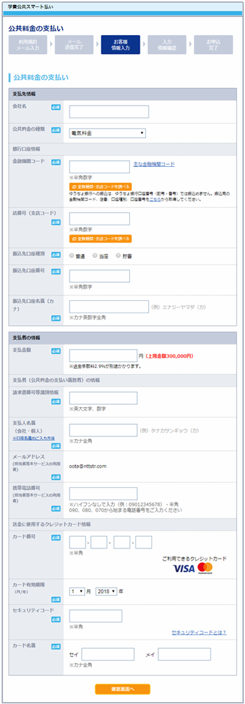Click 金融機関・支店コードを調べる under 店番号 field
The image size is (245, 704).
pos(101,239)
